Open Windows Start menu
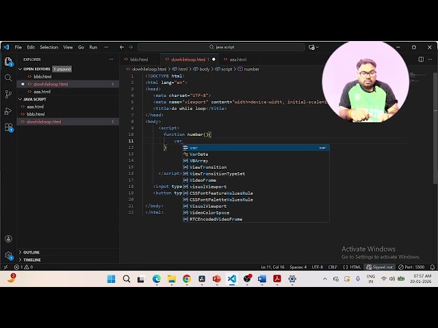438x328 pixels. click(x=111, y=279)
